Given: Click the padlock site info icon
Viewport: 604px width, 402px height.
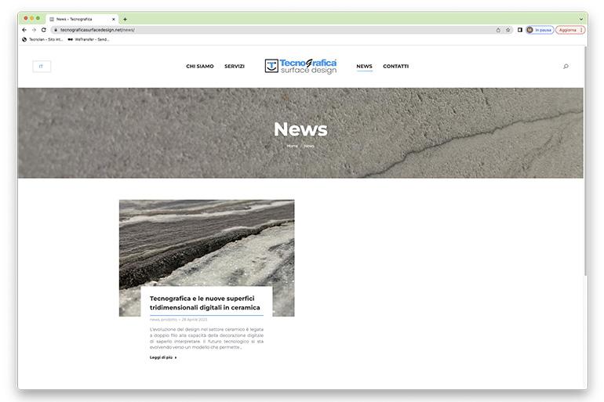Looking at the screenshot, I should pyautogui.click(x=56, y=30).
